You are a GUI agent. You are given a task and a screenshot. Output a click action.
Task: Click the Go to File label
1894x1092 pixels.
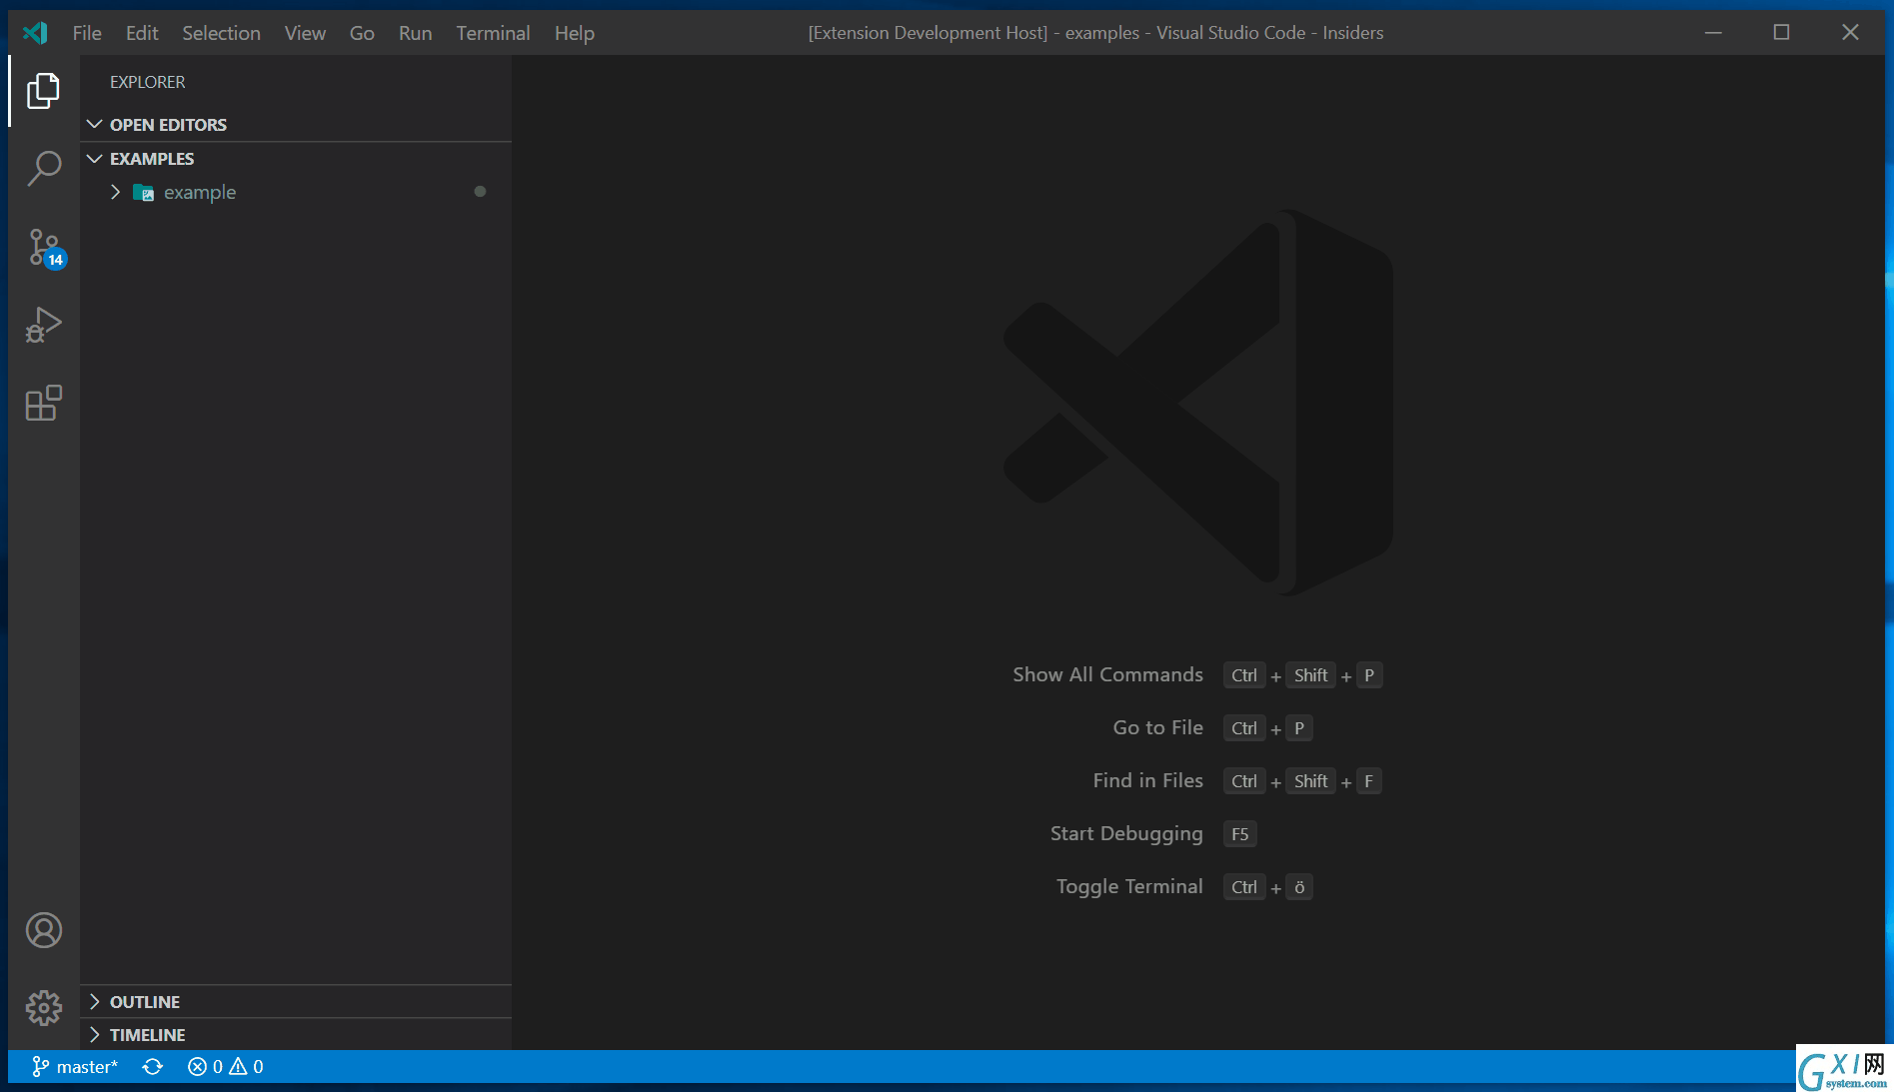1157,727
